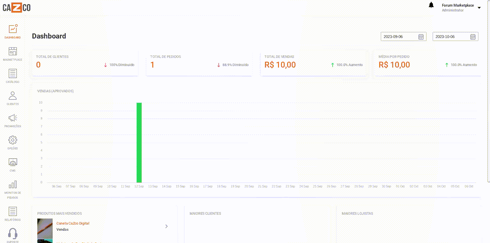
Task: Open Suporte headset icon
Action: tap(13, 233)
